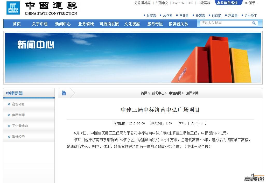Click the article title 中建三局中标济南中弘广场项目
This screenshot has width=266, height=183.
coord(160,110)
